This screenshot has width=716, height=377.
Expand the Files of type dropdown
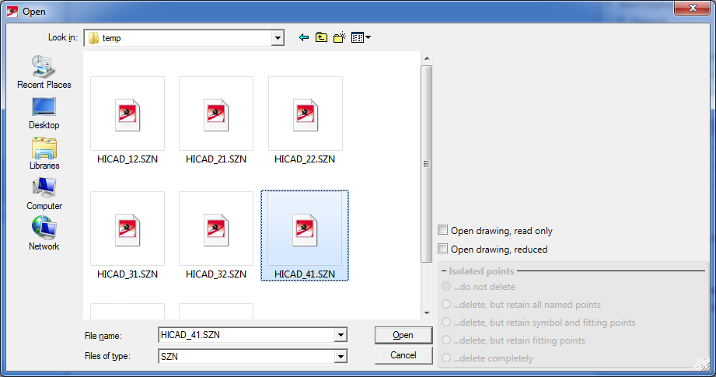pos(341,356)
